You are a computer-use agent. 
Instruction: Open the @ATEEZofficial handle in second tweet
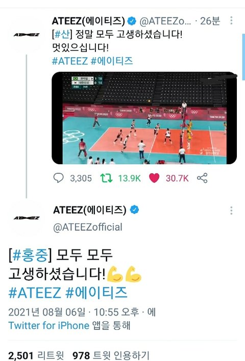click(x=88, y=227)
